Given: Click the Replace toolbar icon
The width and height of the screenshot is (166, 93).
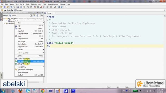Looking at the screenshot, I should pyautogui.click(x=31, y=7).
